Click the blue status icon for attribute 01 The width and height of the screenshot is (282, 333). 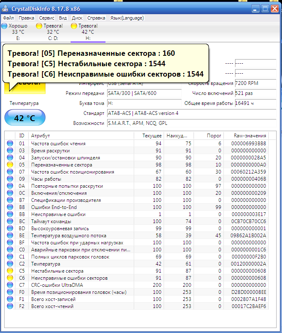[10, 143]
